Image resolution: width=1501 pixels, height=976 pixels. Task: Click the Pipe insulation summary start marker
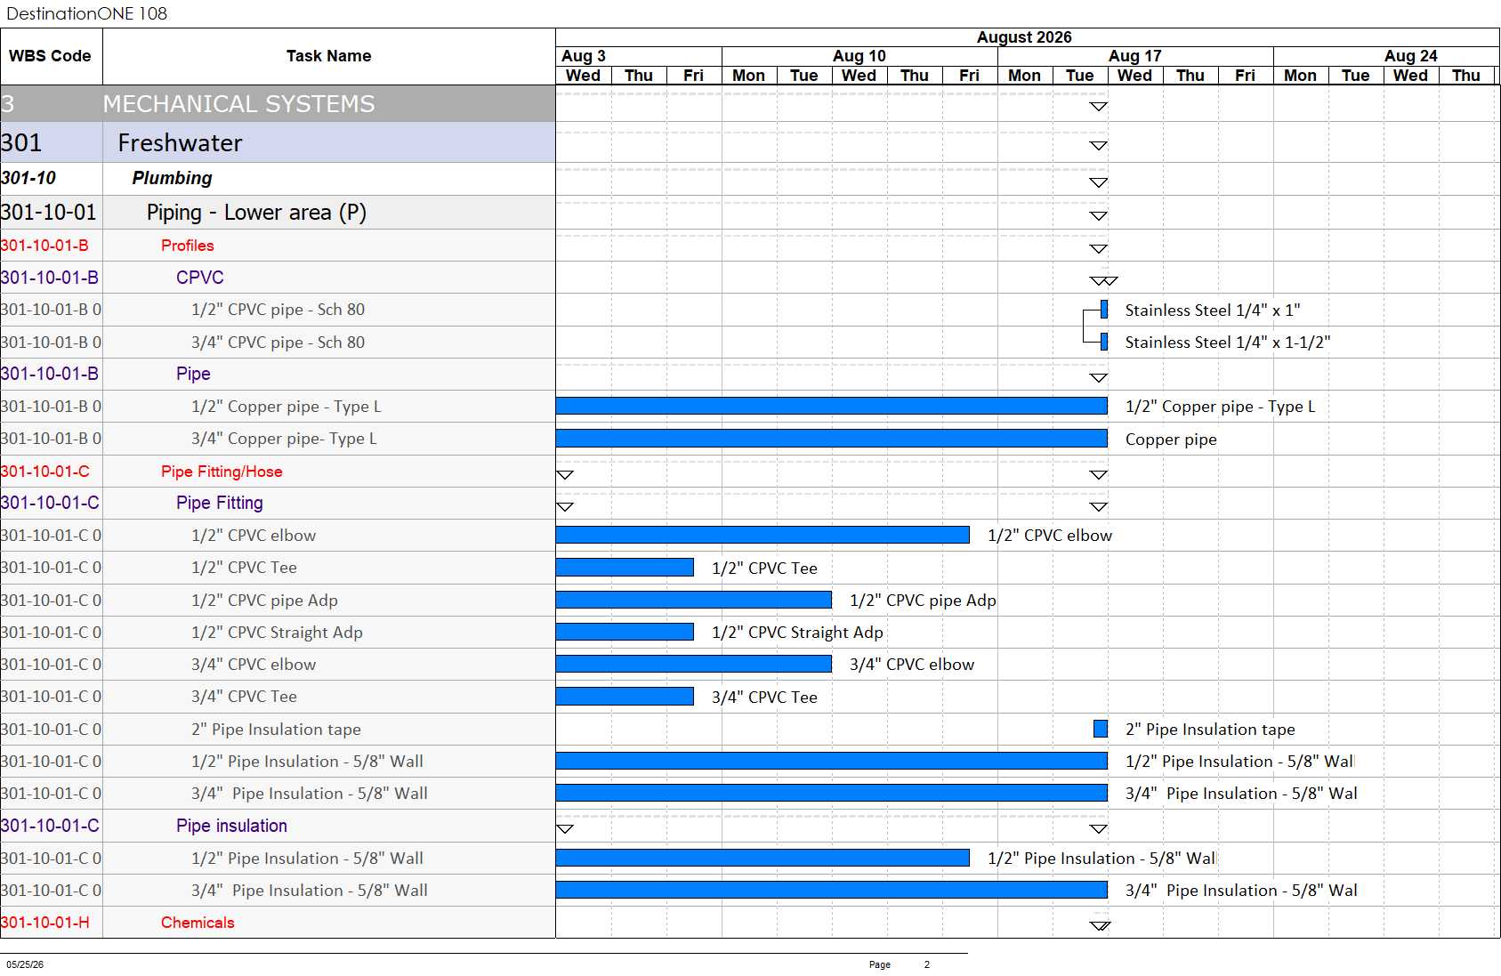coord(565,829)
